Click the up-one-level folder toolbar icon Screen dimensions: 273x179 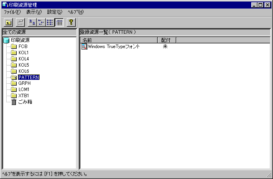tap(8, 22)
